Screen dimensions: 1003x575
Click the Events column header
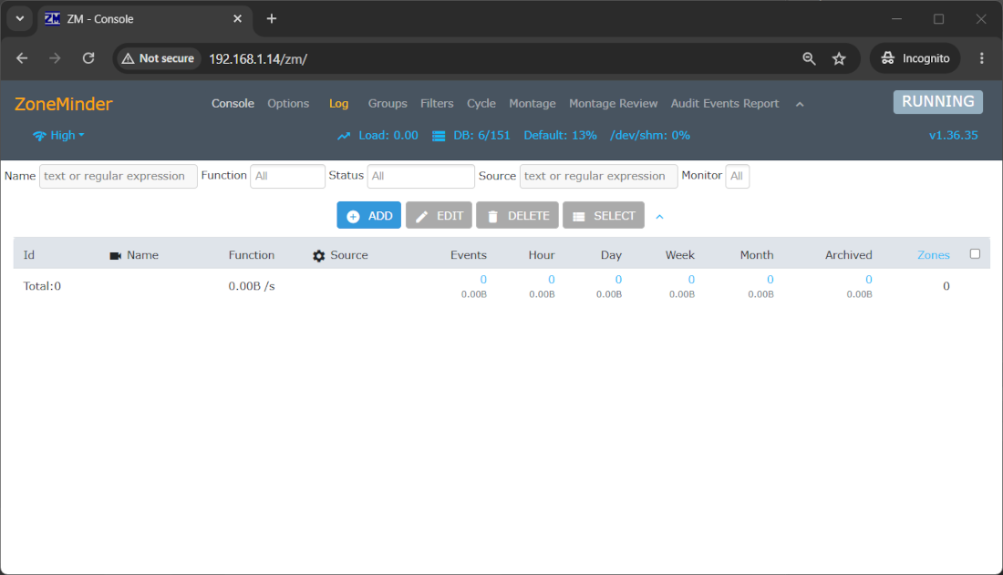[469, 255]
